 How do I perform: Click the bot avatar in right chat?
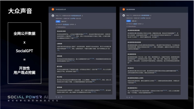point(124,15)
